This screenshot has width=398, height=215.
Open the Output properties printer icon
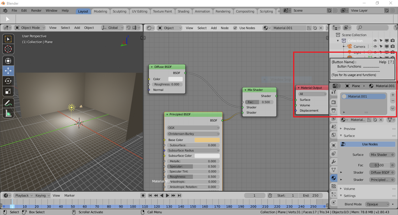(334, 110)
